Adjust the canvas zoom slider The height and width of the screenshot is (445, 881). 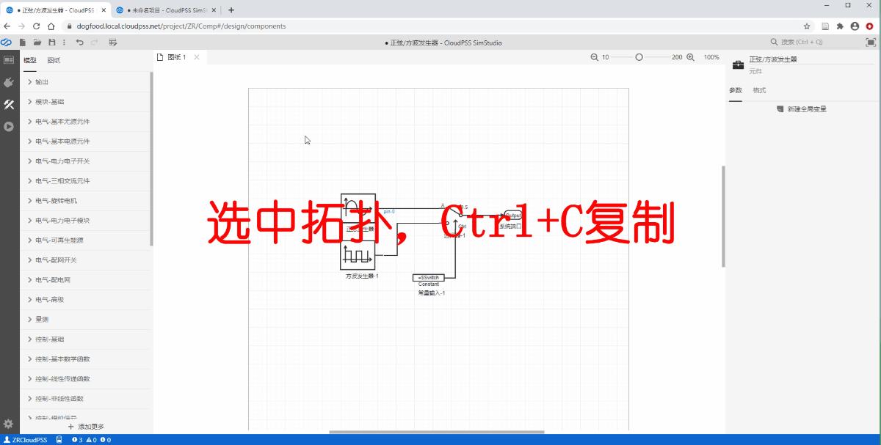coord(639,56)
